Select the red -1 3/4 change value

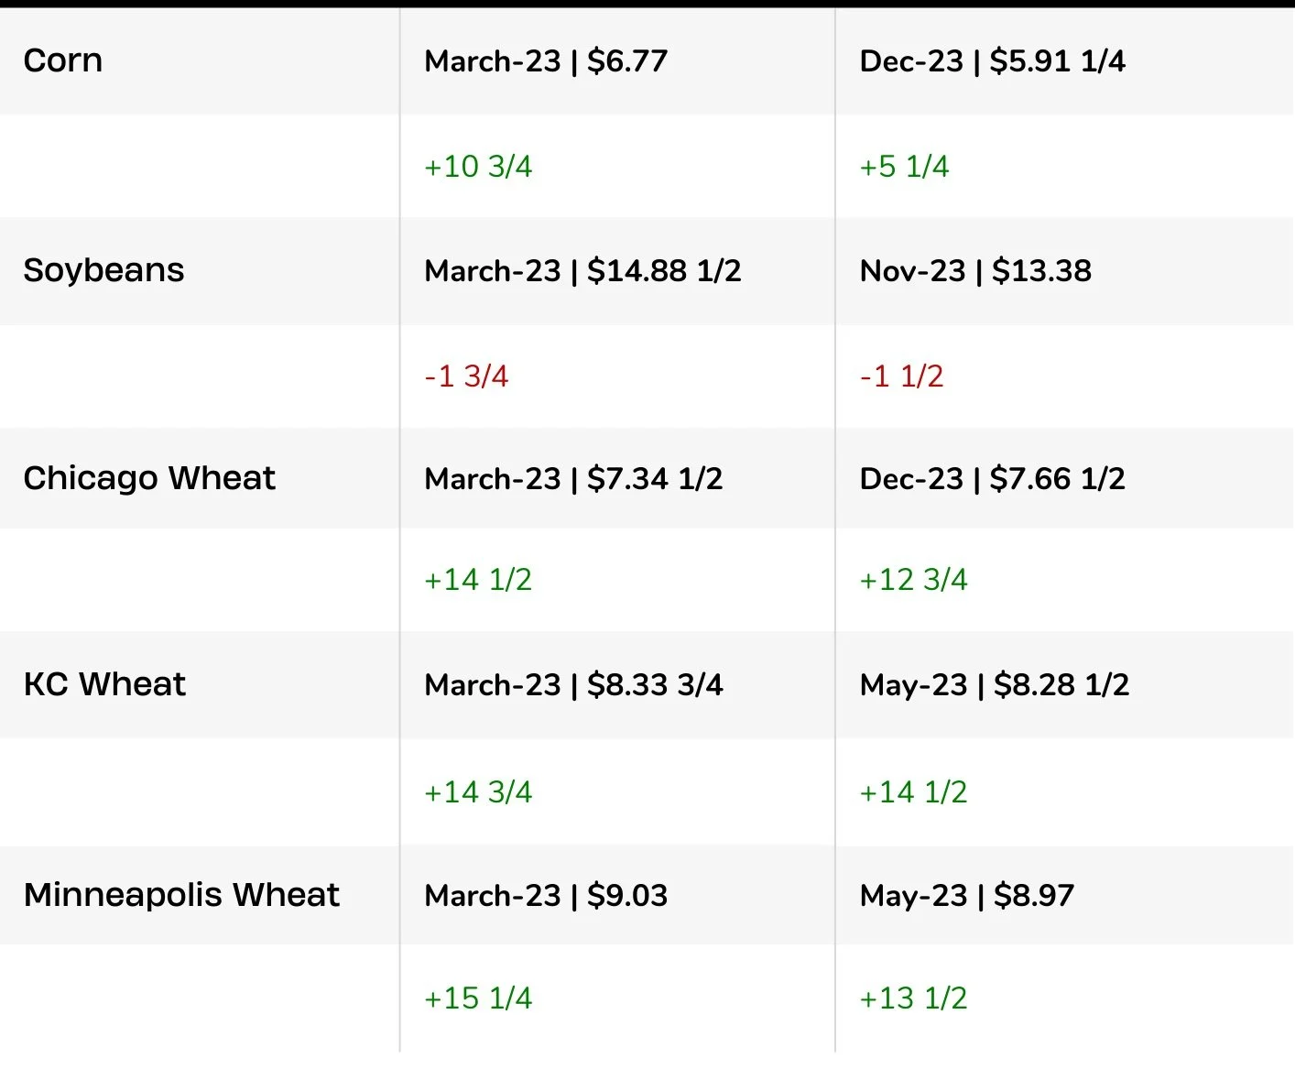click(x=466, y=376)
